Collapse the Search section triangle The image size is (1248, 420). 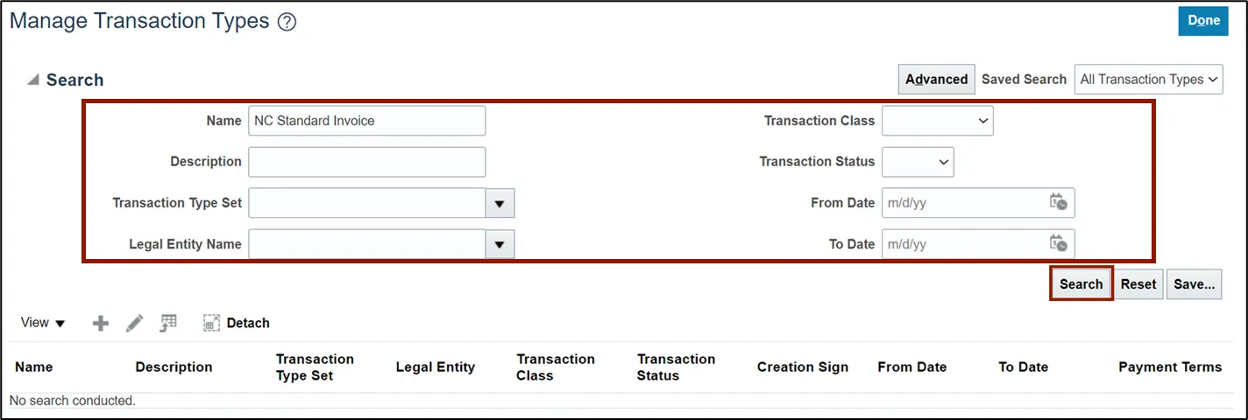(x=33, y=80)
